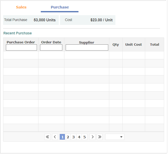
Task: Go to page 3
Action: pyautogui.click(x=73, y=137)
